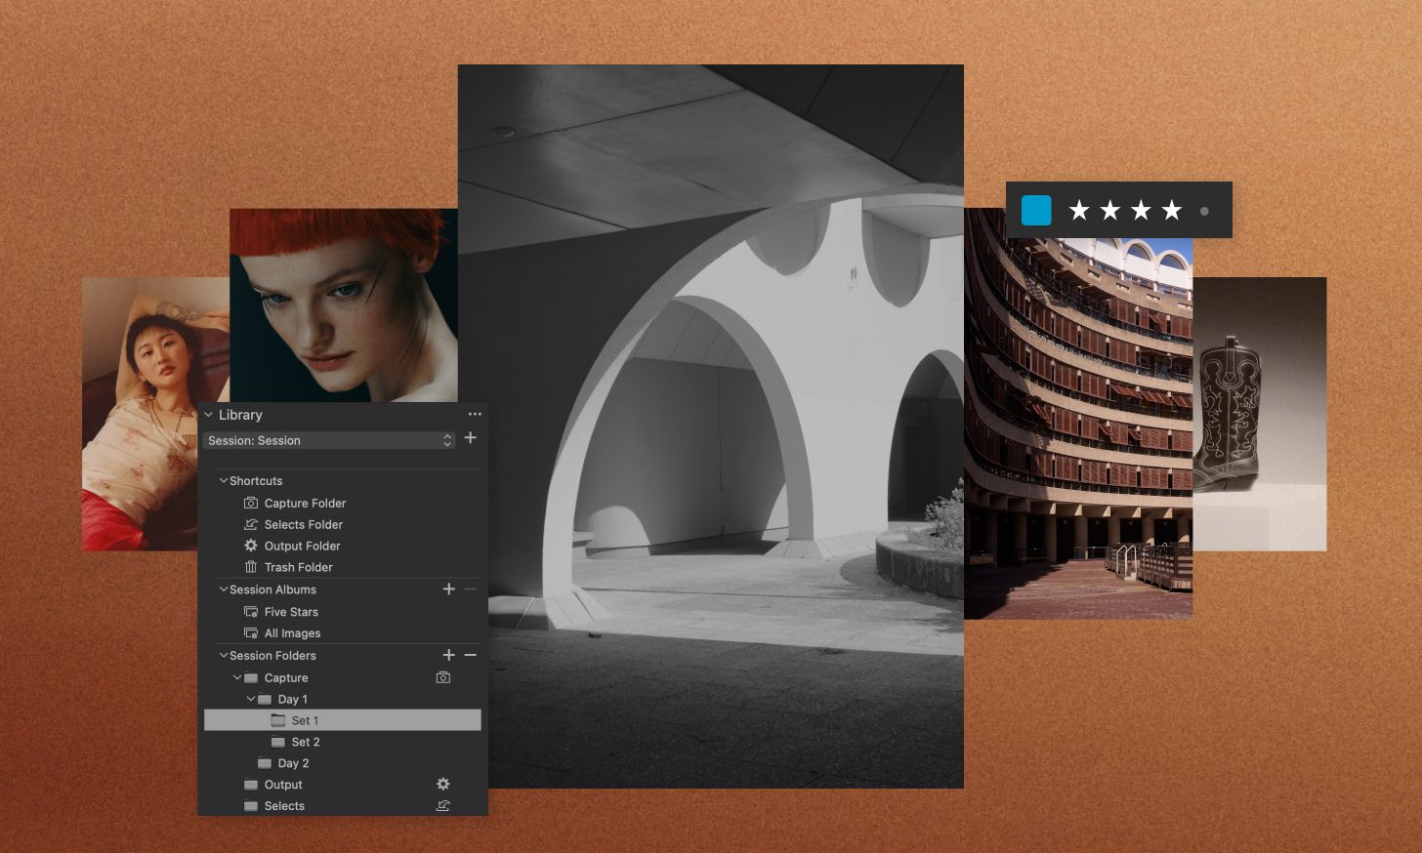Screen dimensions: 1422x853
Task: Select the All Images album
Action: pyautogui.click(x=292, y=632)
